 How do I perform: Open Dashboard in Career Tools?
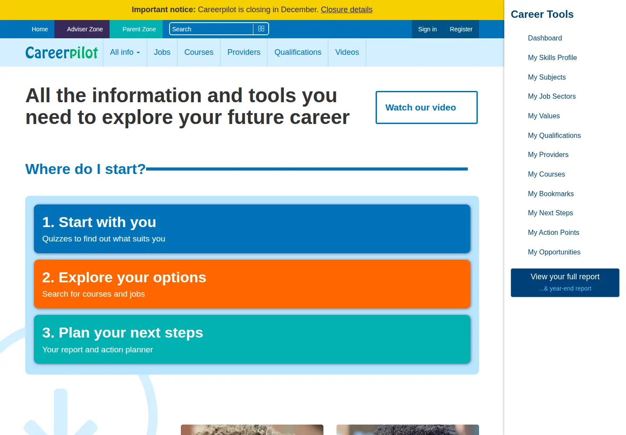(545, 38)
